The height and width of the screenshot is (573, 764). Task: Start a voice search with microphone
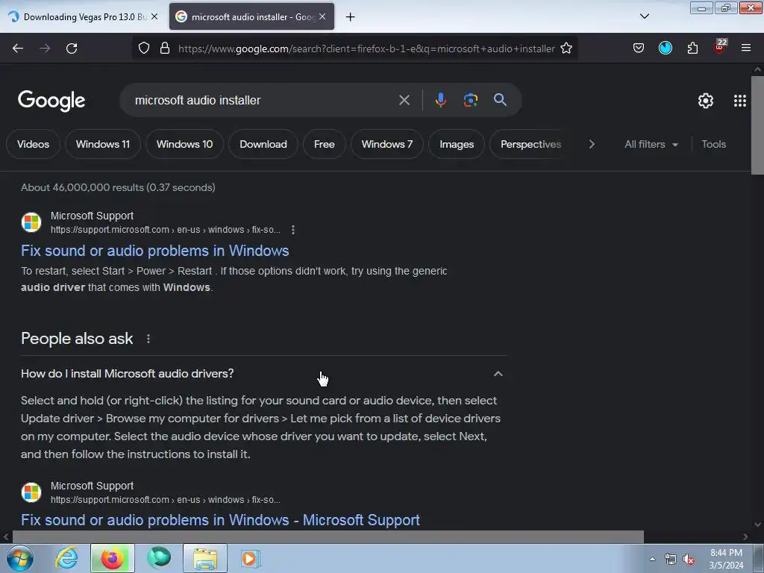pos(440,100)
